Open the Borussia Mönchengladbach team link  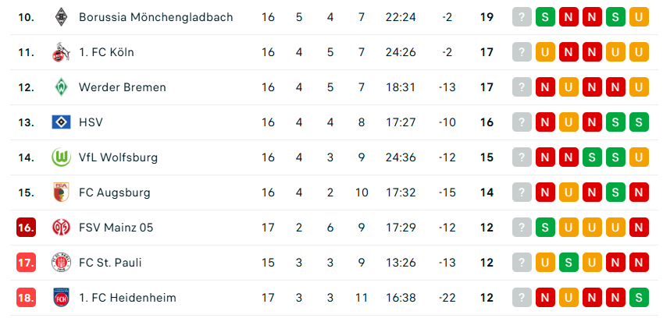155,17
